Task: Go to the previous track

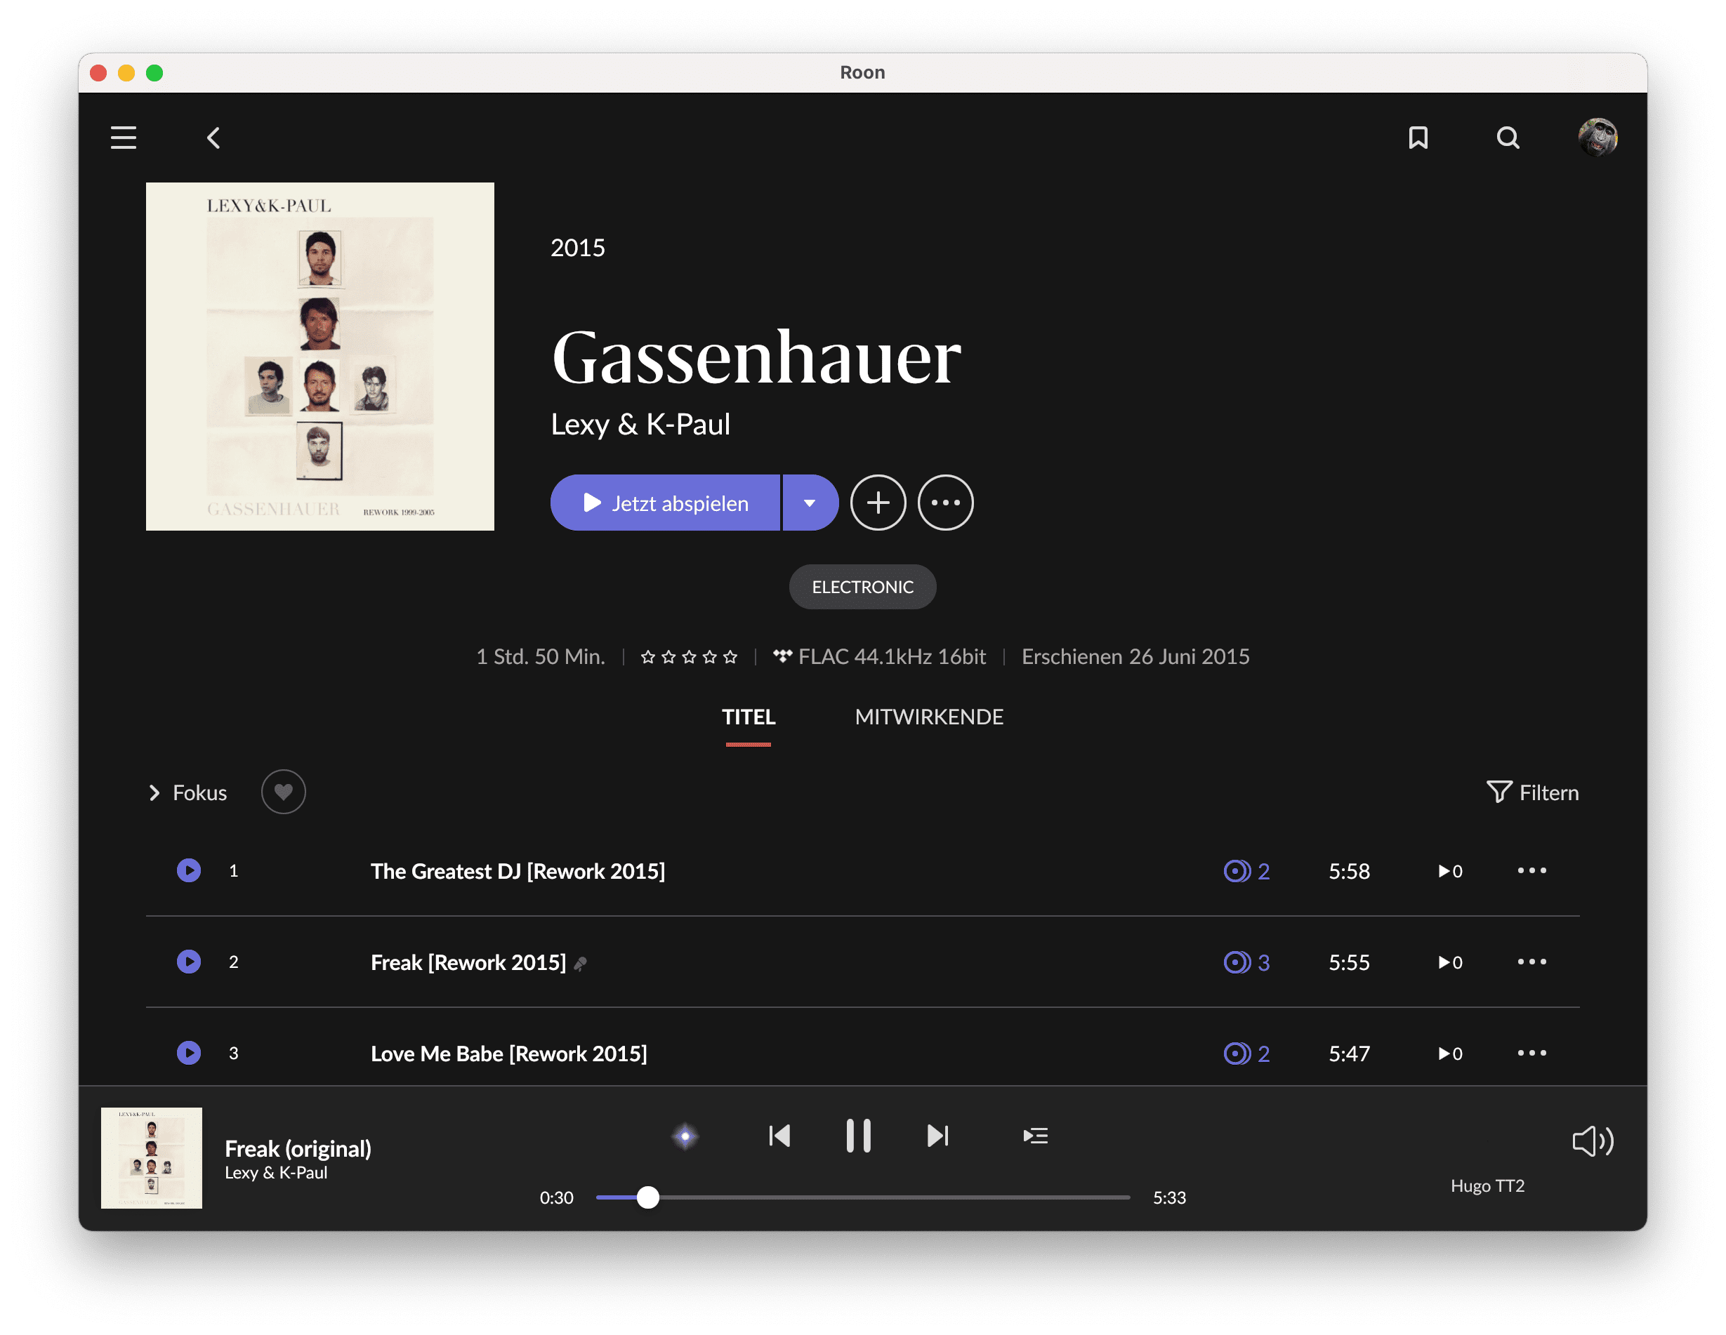Action: click(x=779, y=1136)
